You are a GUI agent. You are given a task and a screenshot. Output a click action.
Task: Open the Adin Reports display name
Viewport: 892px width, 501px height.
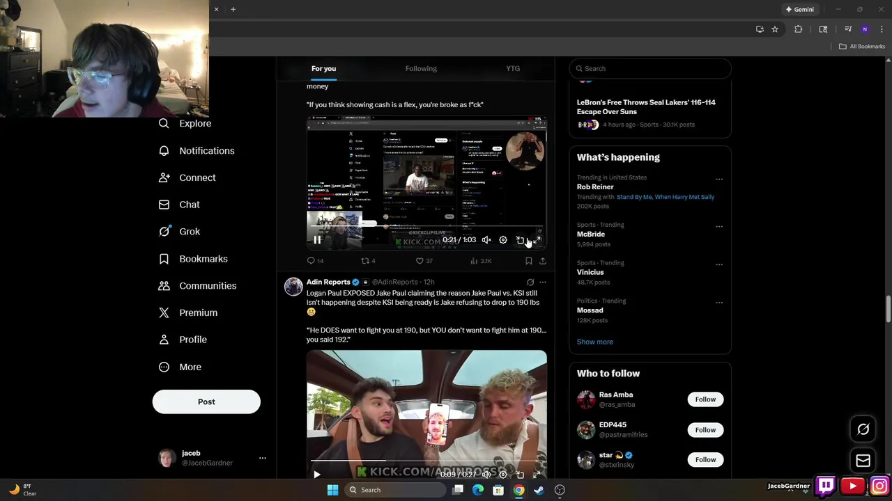328,282
